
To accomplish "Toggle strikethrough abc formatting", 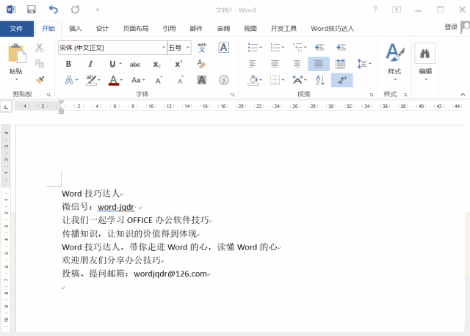I will [x=135, y=64].
